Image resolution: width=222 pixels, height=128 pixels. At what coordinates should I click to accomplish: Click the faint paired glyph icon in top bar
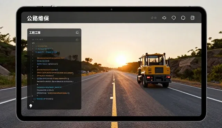(154, 18)
